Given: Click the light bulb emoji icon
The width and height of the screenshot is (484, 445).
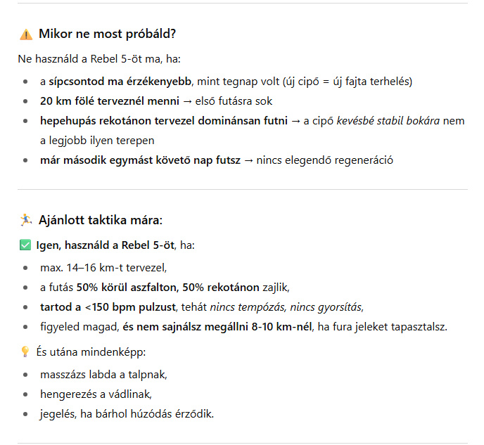Looking at the screenshot, I should click(25, 352).
